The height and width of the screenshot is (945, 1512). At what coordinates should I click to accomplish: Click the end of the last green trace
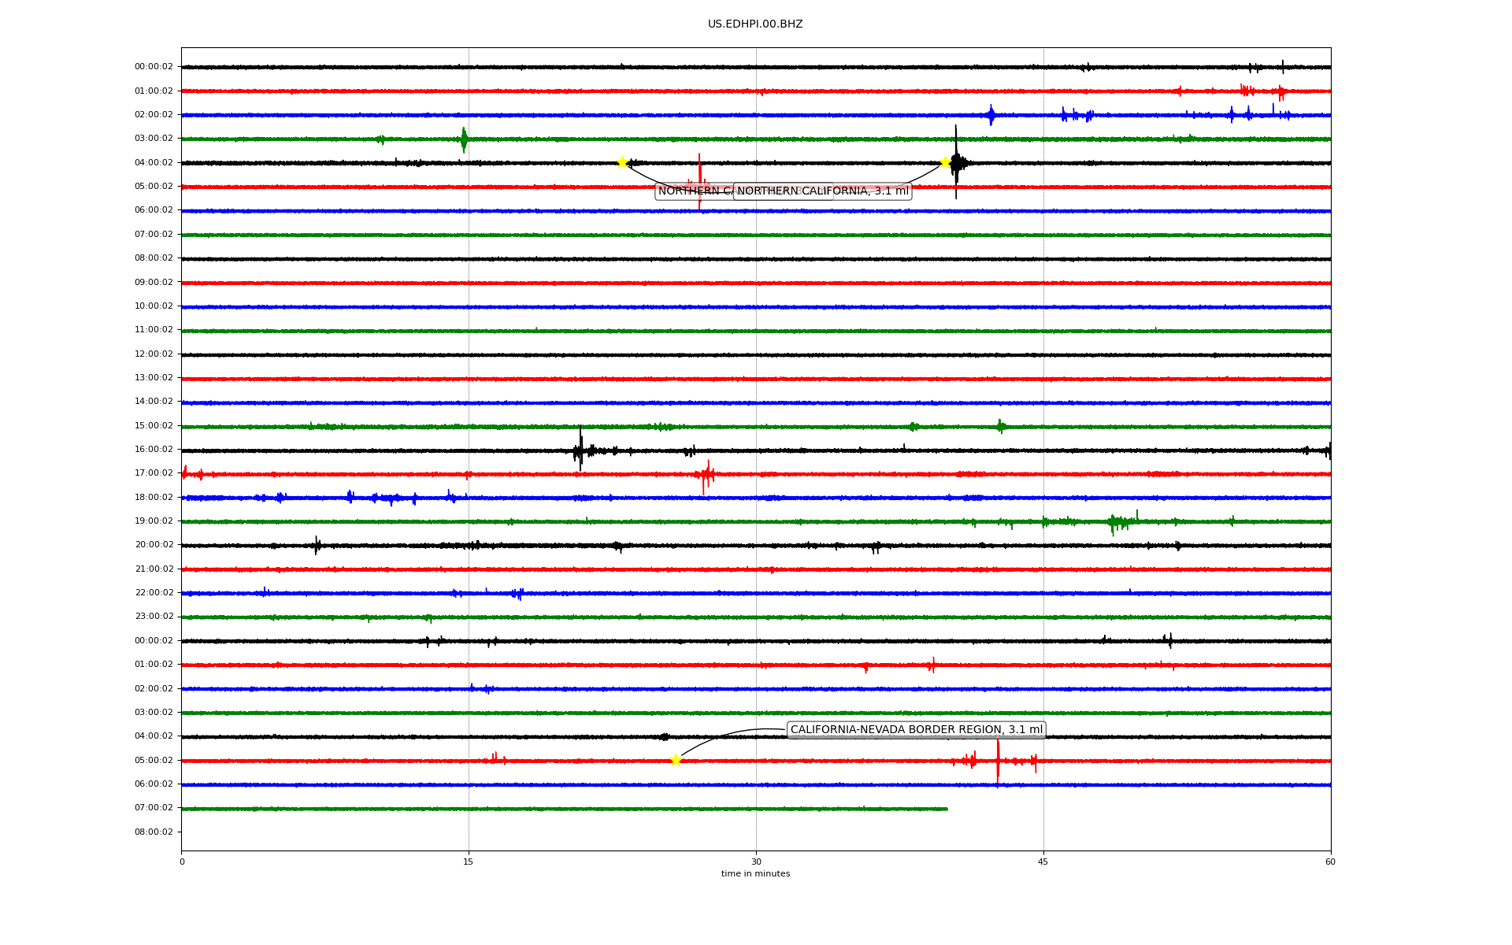coord(947,809)
